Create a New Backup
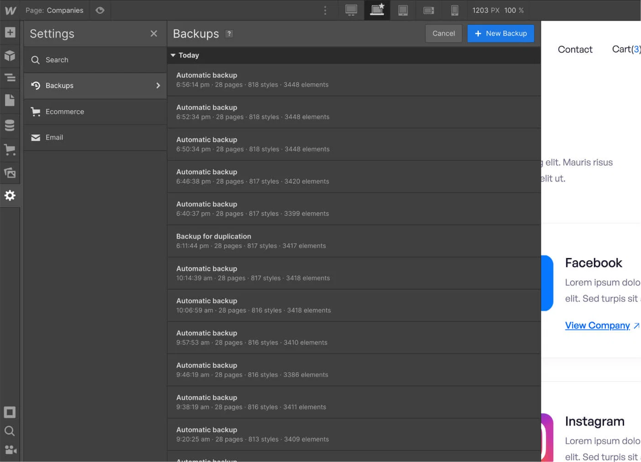 click(501, 33)
